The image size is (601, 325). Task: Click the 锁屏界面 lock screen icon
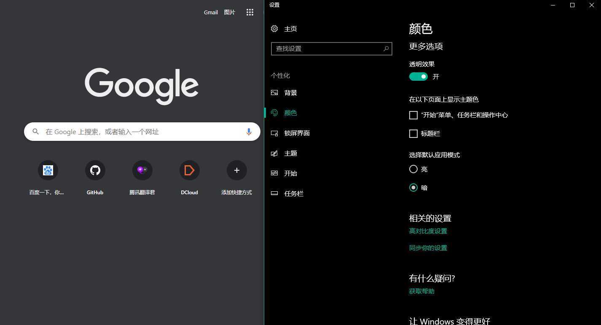(274, 133)
